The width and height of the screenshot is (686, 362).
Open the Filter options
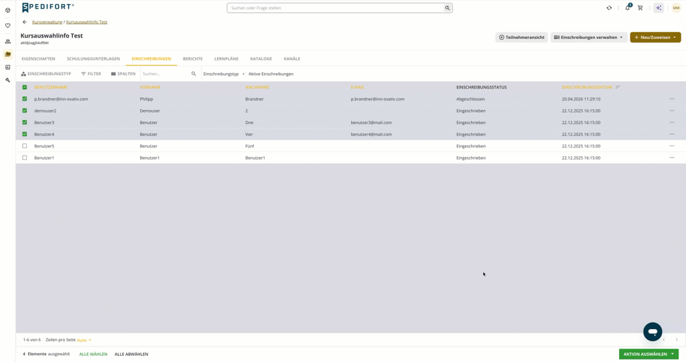(91, 74)
